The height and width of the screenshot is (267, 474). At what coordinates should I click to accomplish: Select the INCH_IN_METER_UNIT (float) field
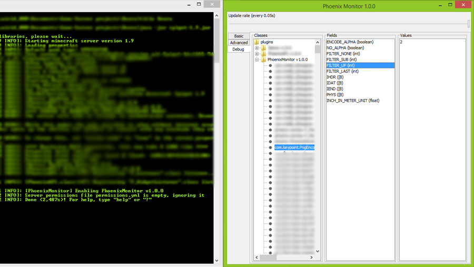pyautogui.click(x=360, y=101)
